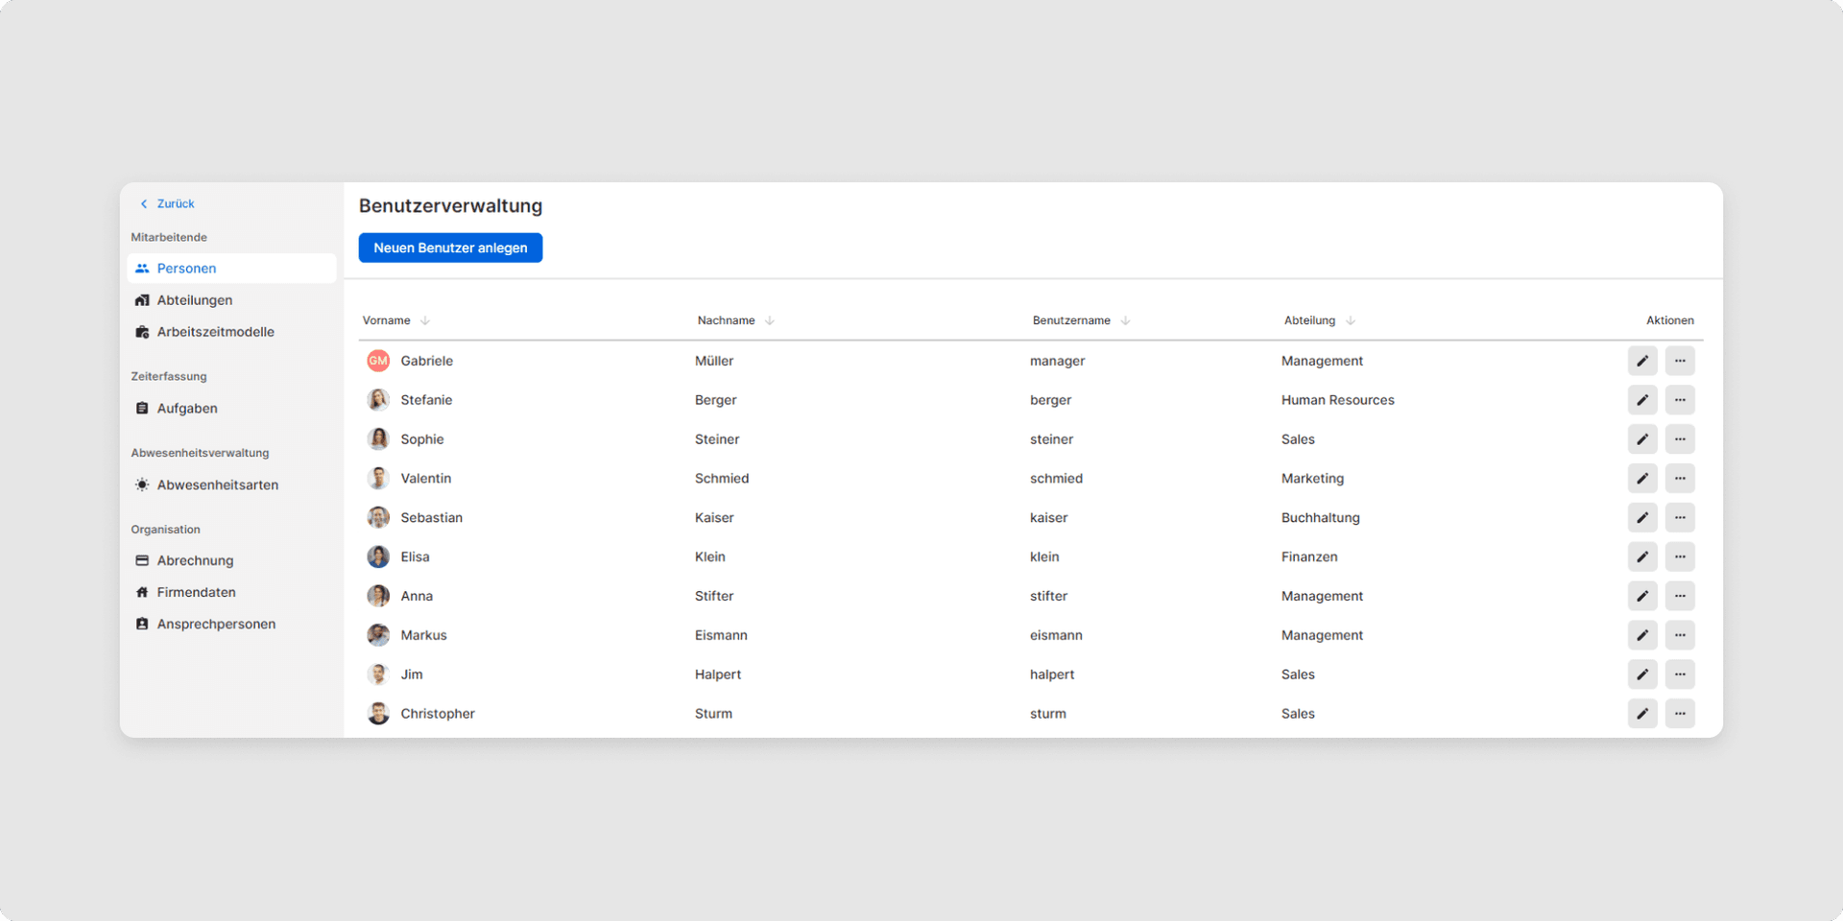Open three-dot actions for Valentin Schmied

[1679, 479]
